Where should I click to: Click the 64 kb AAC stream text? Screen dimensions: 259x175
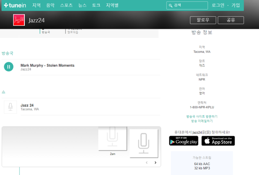202,164
